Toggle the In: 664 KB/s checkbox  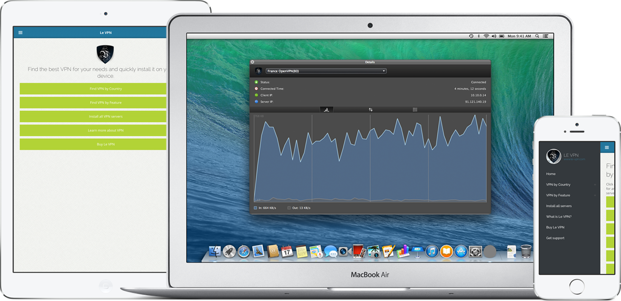pyautogui.click(x=256, y=208)
